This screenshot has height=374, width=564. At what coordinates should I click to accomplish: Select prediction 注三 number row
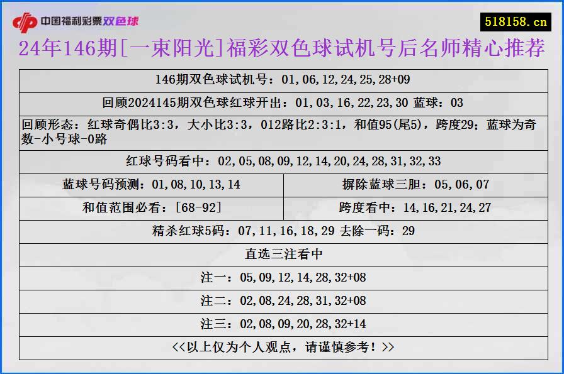click(282, 324)
